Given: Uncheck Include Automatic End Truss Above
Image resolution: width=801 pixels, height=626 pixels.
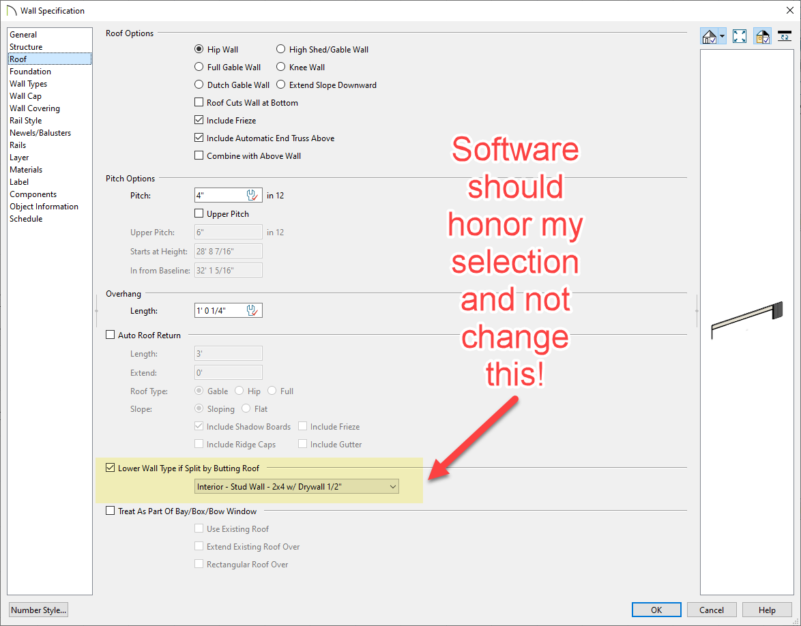Looking at the screenshot, I should [199, 138].
